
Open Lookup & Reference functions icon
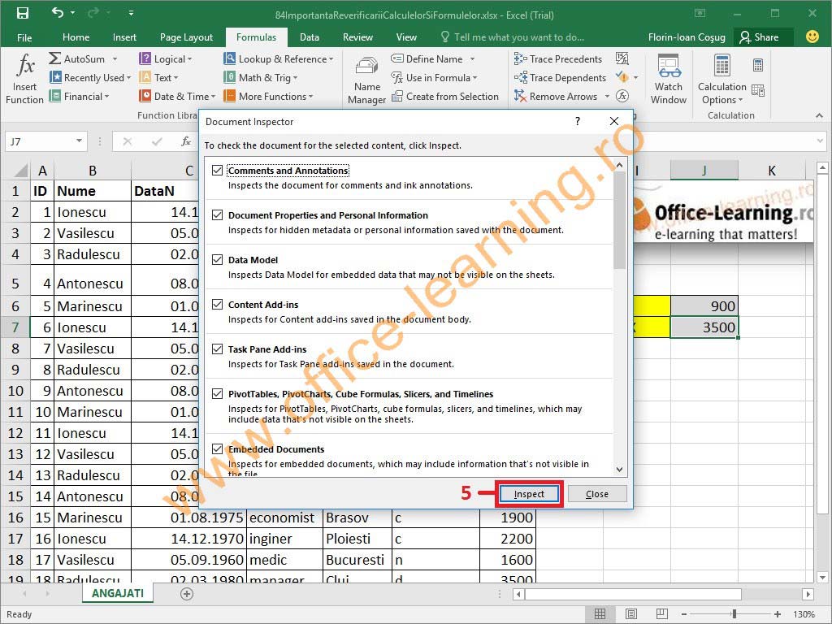click(x=229, y=58)
